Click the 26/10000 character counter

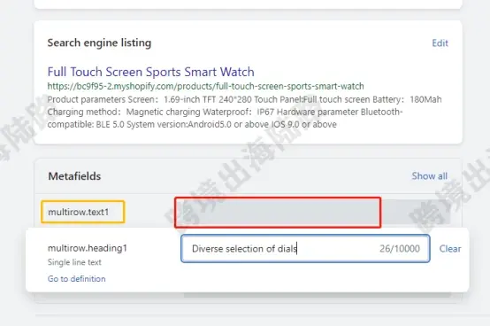(x=400, y=249)
